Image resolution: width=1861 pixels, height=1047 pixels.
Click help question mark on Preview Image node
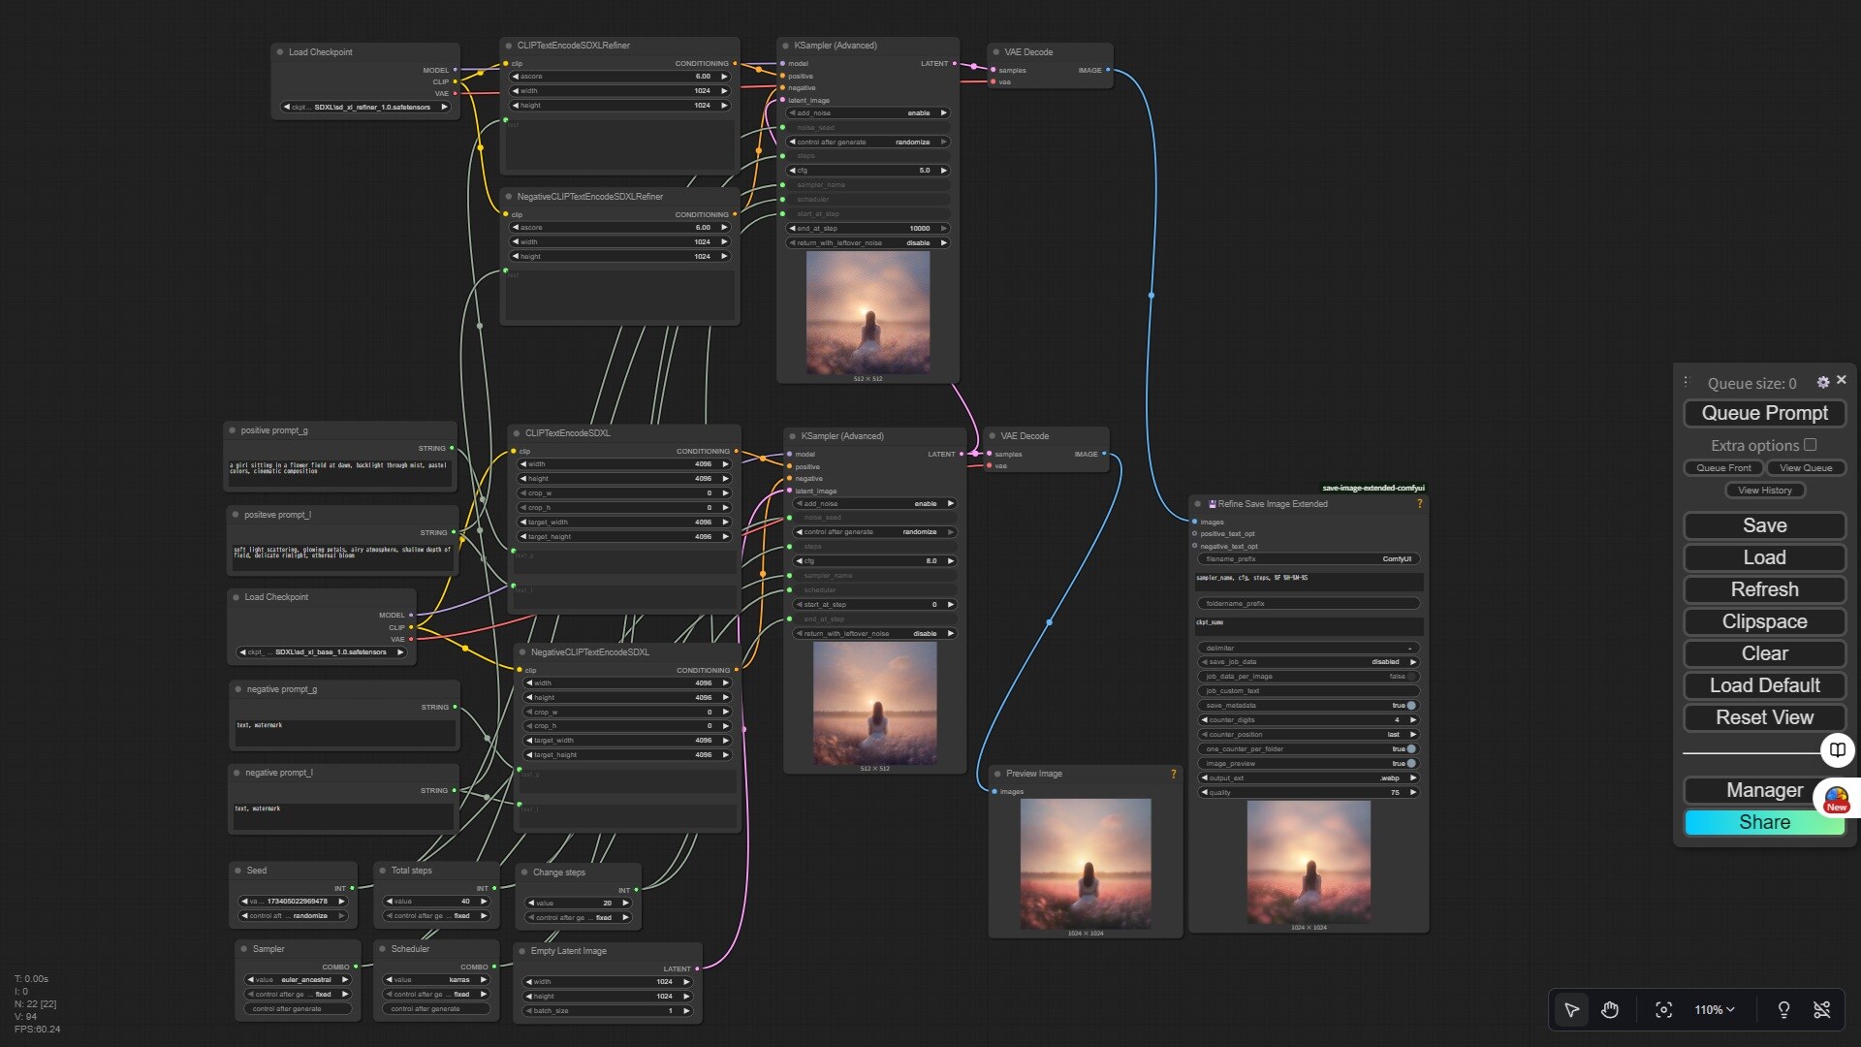point(1173,774)
